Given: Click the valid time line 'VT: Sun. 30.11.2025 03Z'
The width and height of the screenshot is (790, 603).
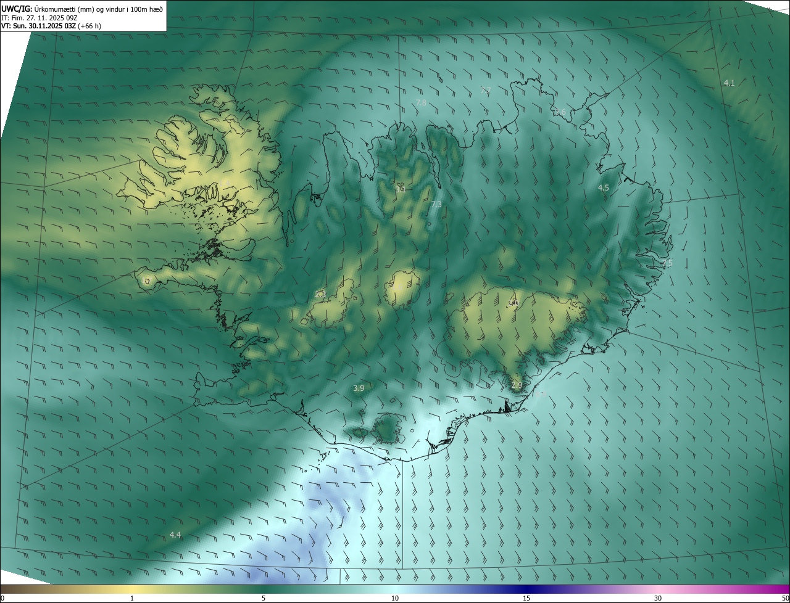Looking at the screenshot, I should [x=39, y=26].
